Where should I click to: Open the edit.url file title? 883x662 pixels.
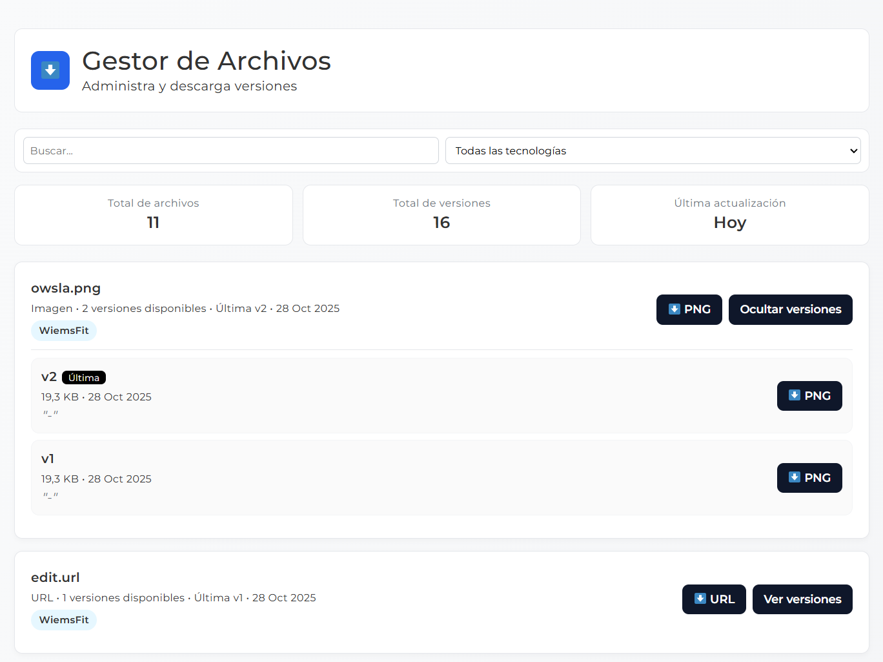tap(56, 577)
